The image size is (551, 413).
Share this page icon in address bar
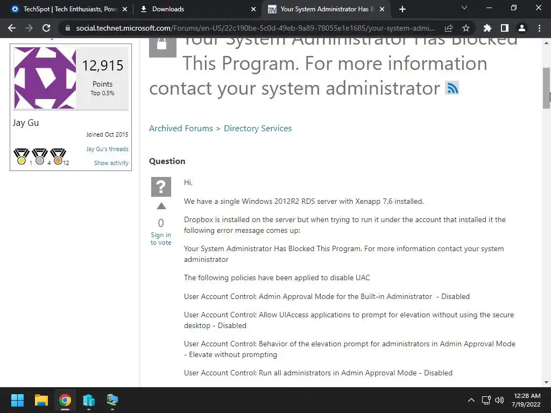tap(449, 29)
